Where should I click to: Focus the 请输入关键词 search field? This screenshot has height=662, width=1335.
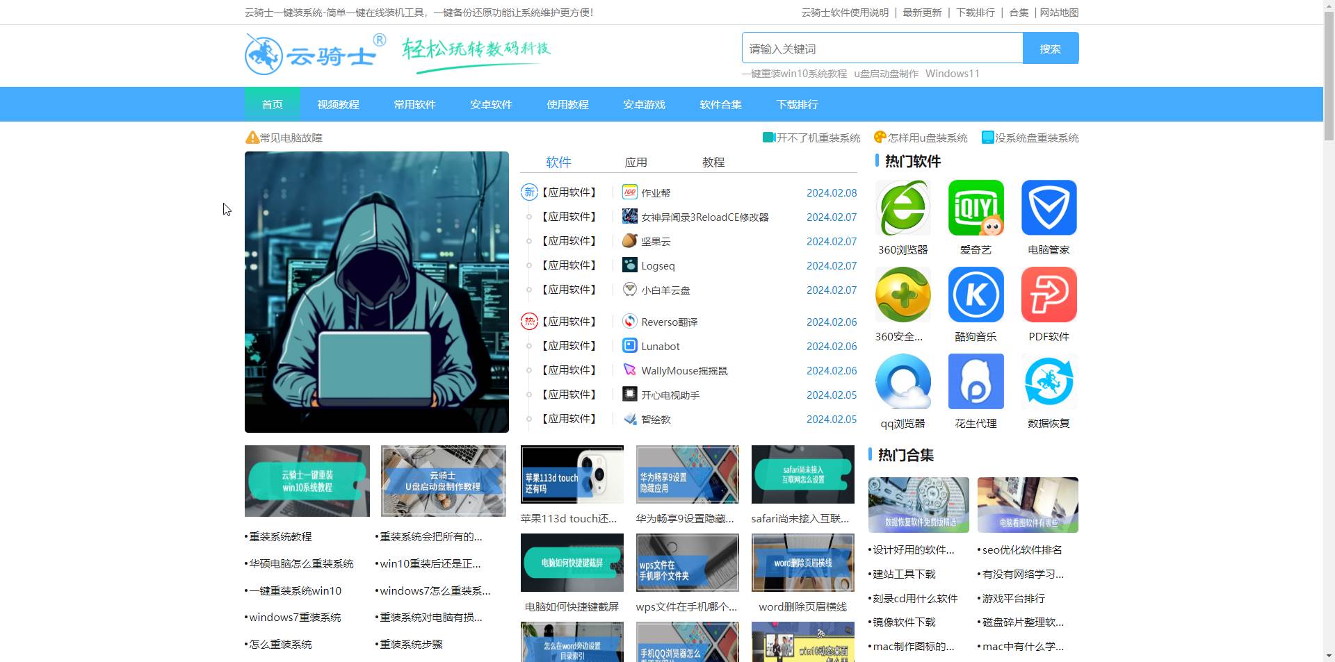click(x=882, y=49)
